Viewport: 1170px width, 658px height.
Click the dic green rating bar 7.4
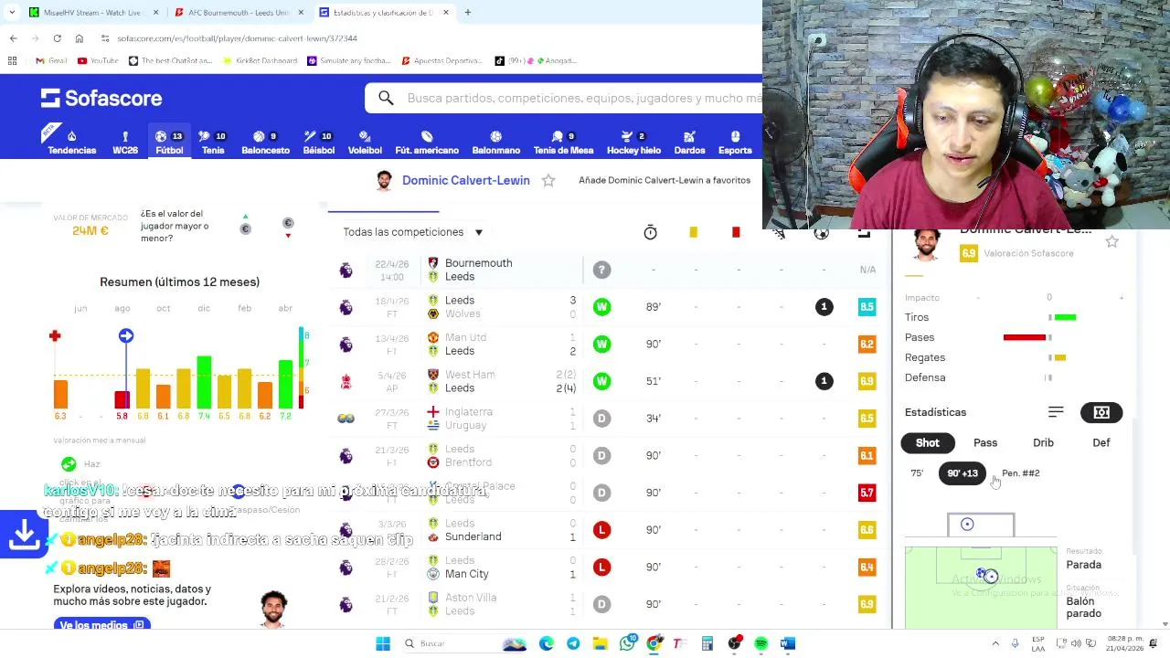click(204, 382)
